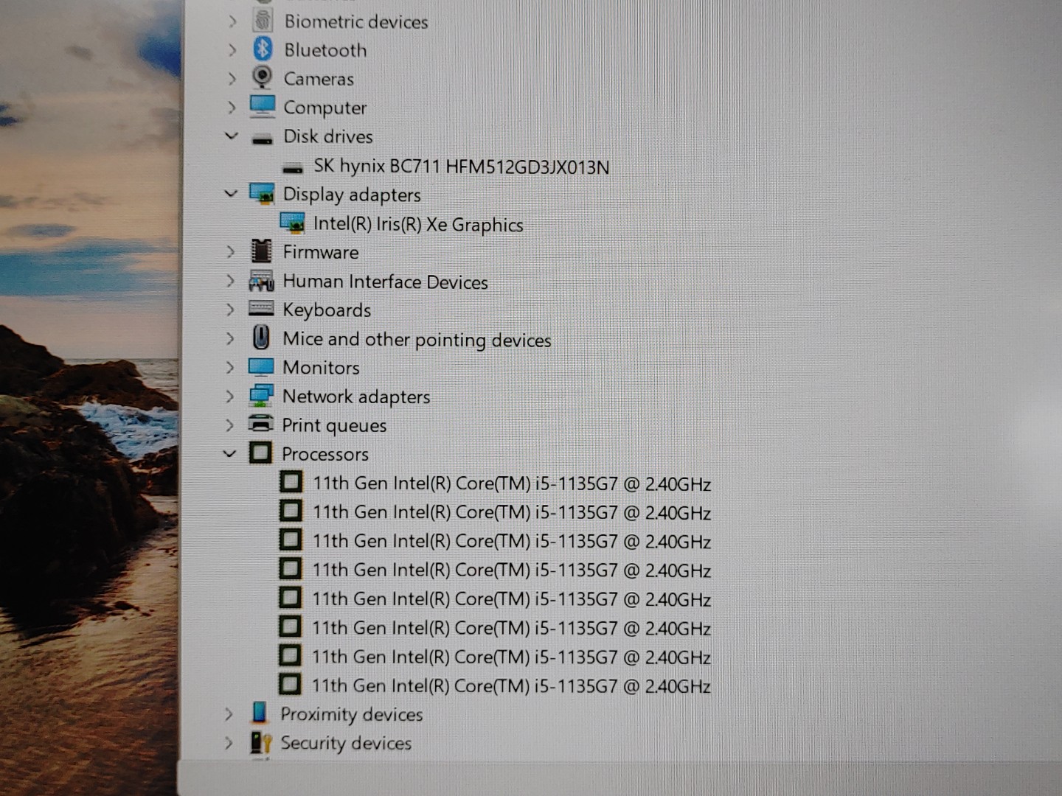Screen dimensions: 1062x796
Task: Collapse the Disk drives category
Action: [231, 136]
